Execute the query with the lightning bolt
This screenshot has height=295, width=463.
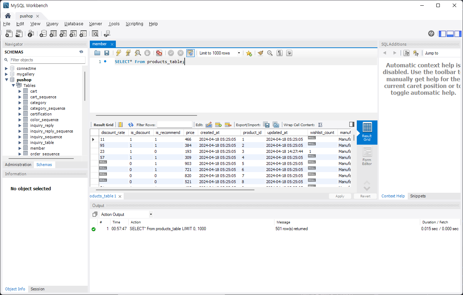(x=119, y=53)
